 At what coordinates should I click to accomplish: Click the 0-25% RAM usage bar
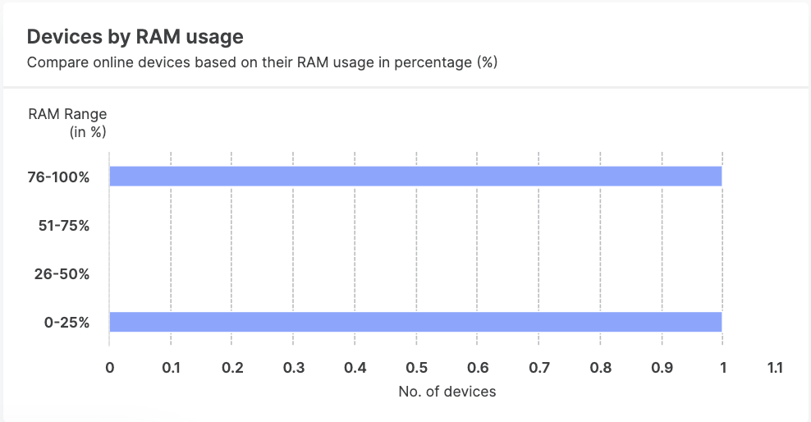415,322
